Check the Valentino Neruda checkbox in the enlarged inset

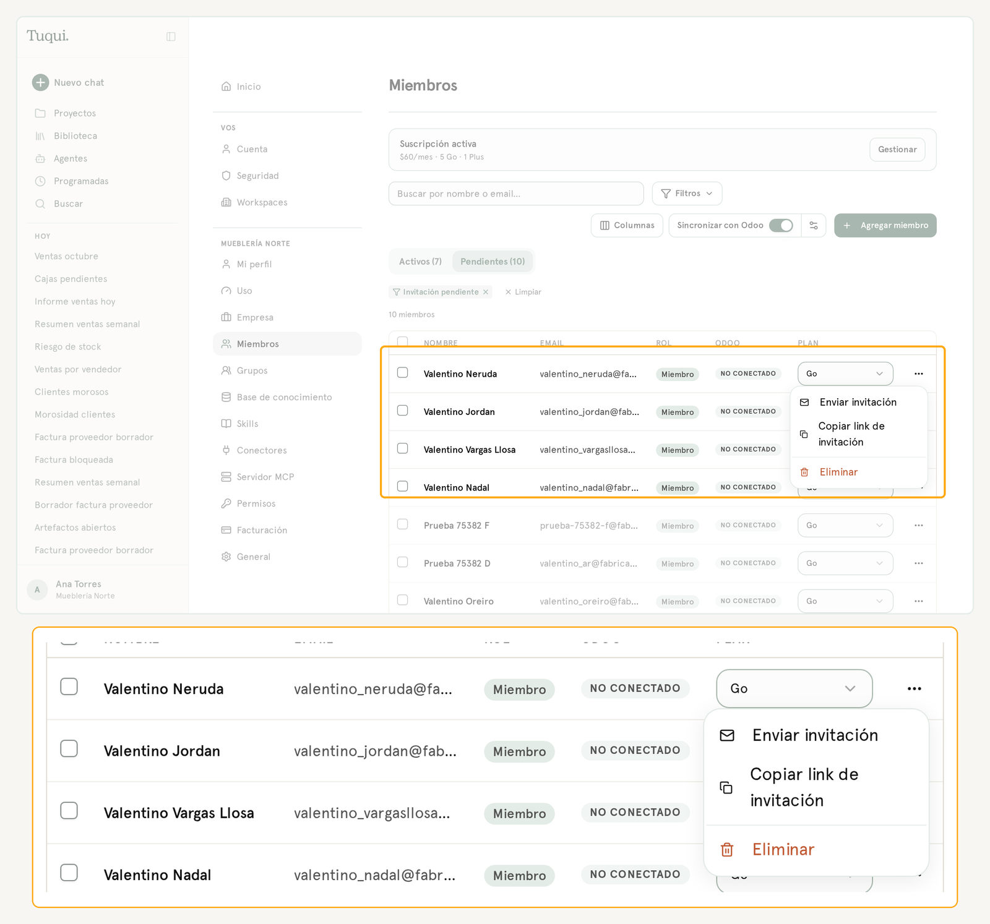click(69, 687)
